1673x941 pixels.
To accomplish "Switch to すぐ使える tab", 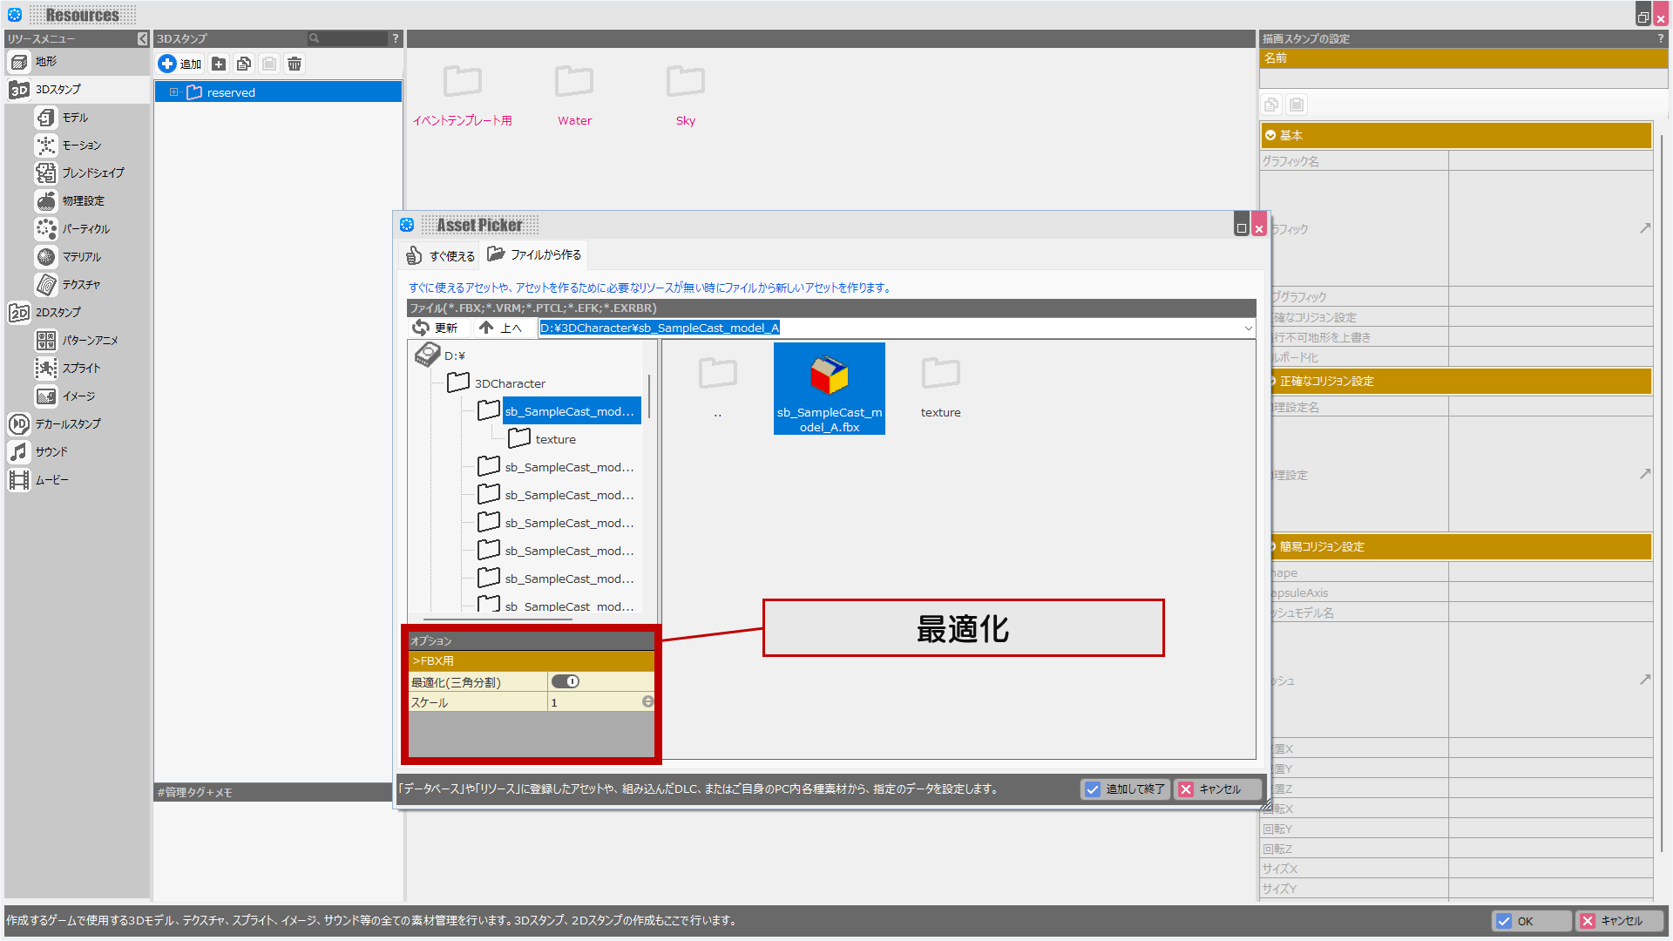I will (441, 255).
